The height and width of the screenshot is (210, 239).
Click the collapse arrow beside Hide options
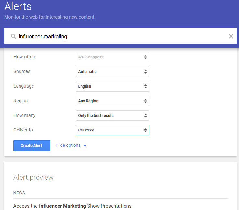click(x=85, y=145)
